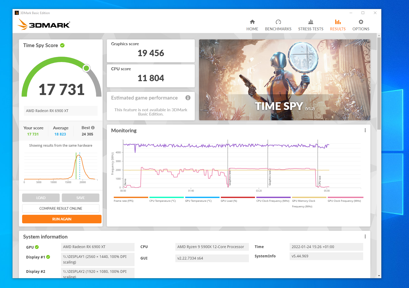Click the green checkmark beside Time Spy Score
409x288 pixels.
point(62,45)
